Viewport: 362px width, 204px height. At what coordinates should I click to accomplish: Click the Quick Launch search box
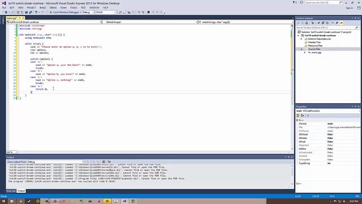point(323,2)
